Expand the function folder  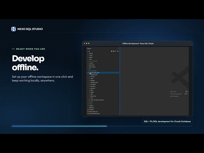click(92, 76)
